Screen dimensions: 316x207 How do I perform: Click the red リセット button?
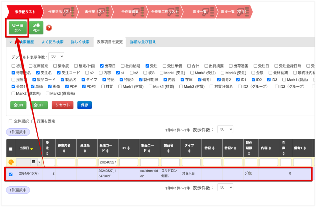coord(62,105)
